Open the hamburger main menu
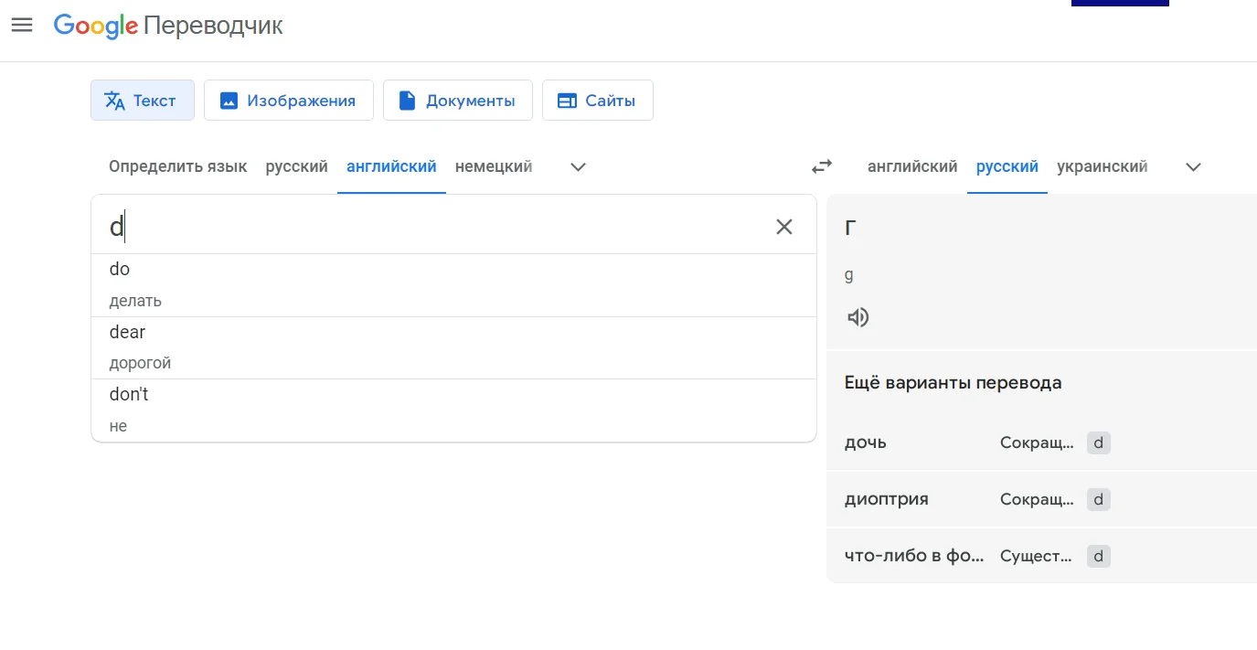Image resolution: width=1257 pixels, height=650 pixels. (x=22, y=26)
